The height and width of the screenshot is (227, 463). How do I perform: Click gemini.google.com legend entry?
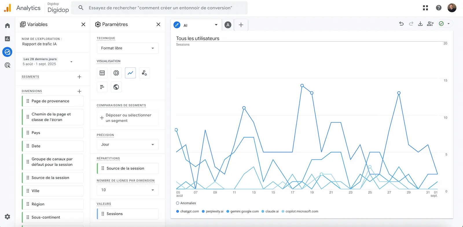242,211
